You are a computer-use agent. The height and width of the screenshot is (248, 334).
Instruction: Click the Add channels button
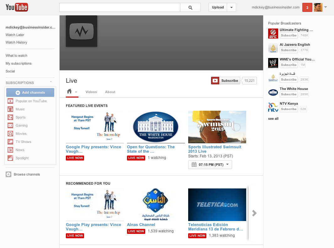(x=30, y=92)
